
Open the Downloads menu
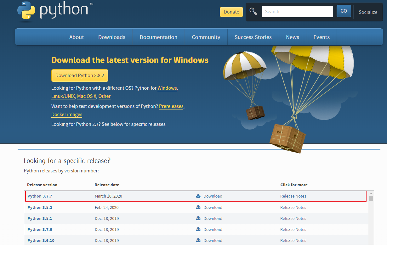coord(112,37)
